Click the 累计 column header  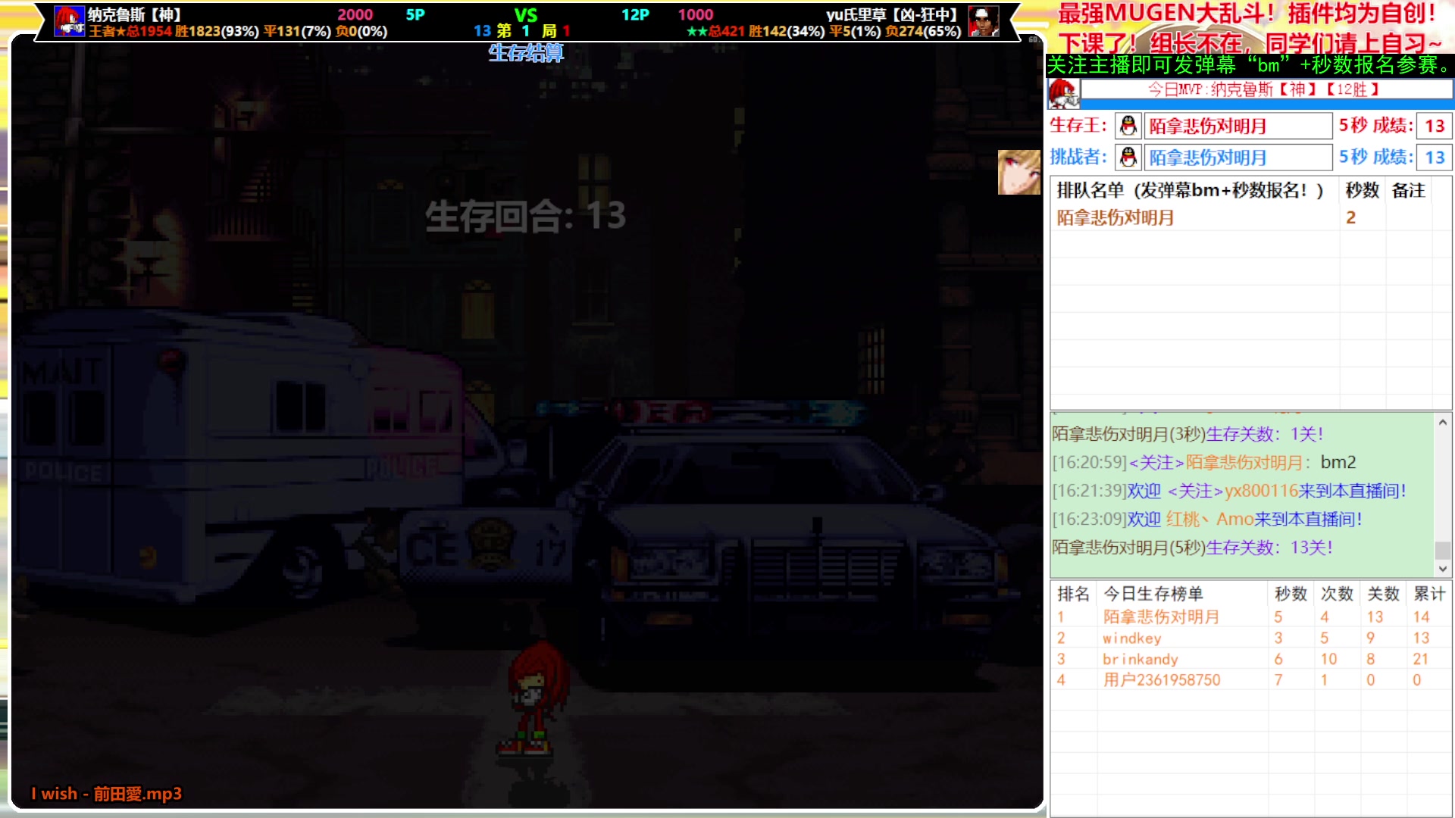pyautogui.click(x=1429, y=594)
